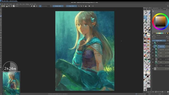
Task: Move the layer down arrow
Action: point(158,92)
